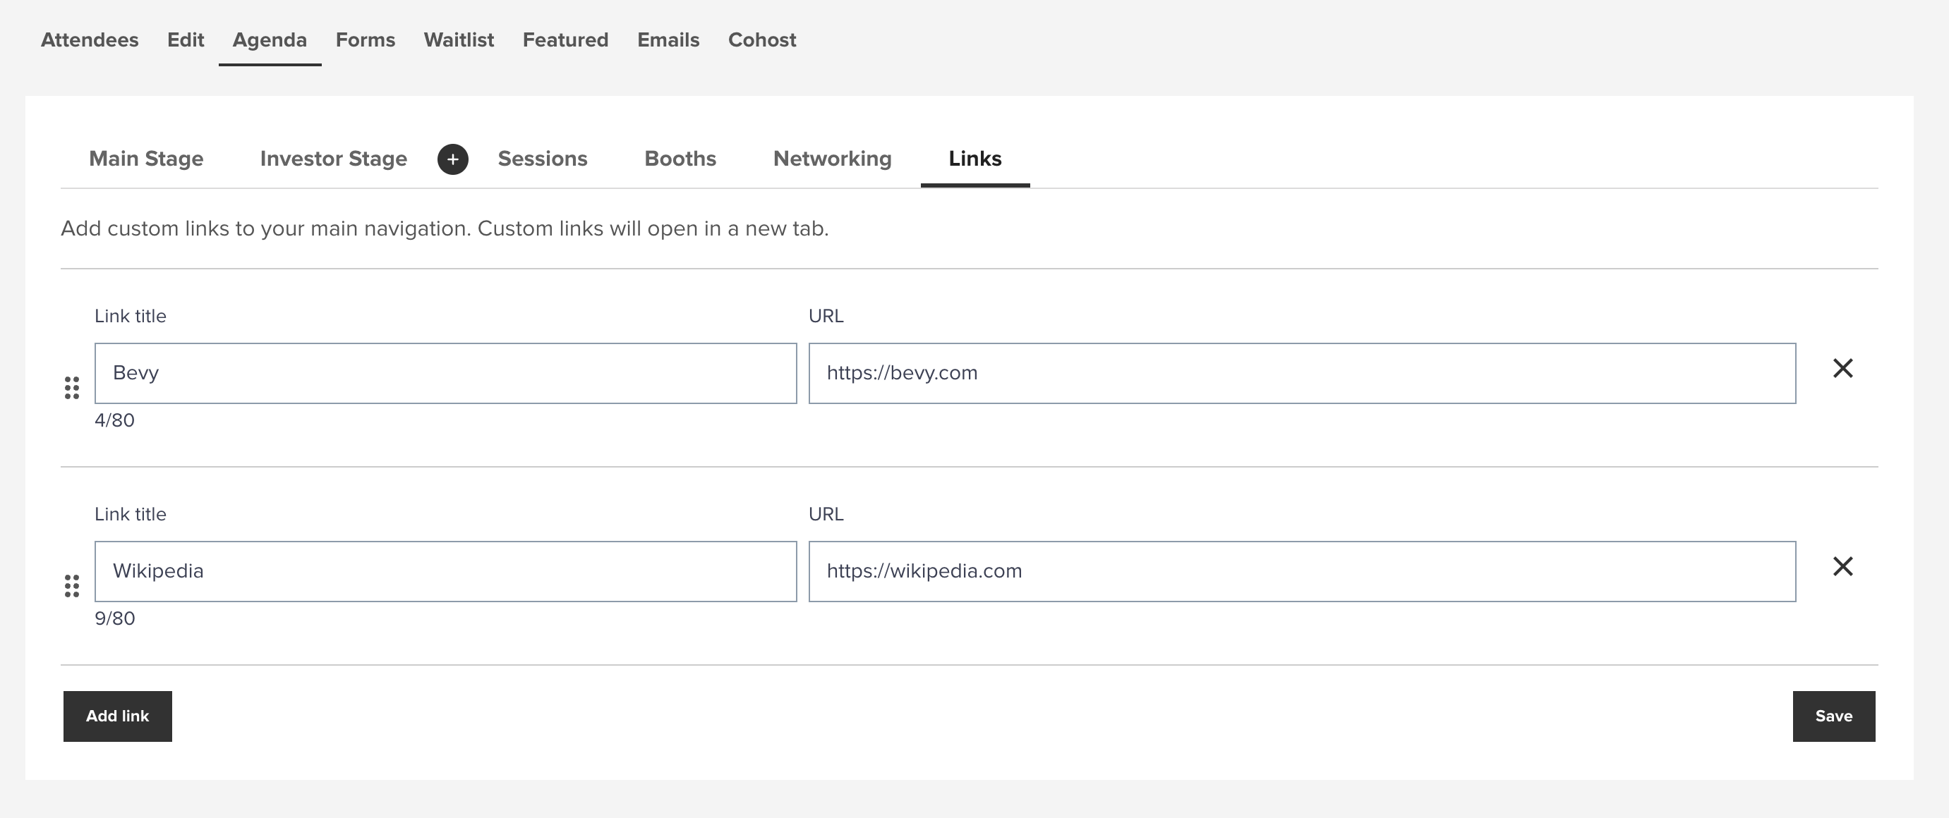Open the Attendees tab
1949x818 pixels.
point(90,40)
